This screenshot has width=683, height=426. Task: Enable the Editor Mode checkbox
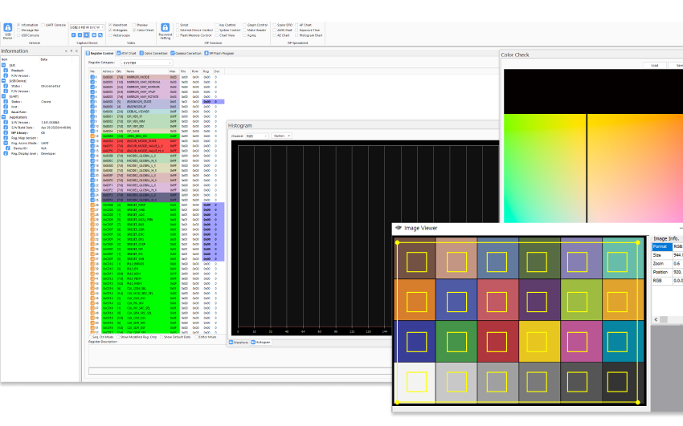(196, 337)
